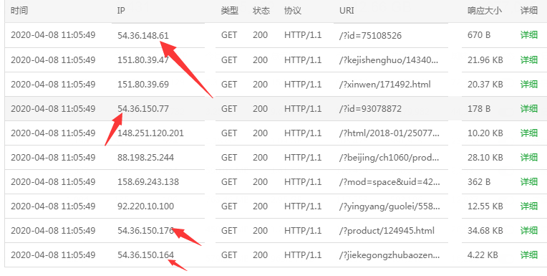The image size is (547, 276).
Task: Click the URI column header
Action: (x=347, y=11)
